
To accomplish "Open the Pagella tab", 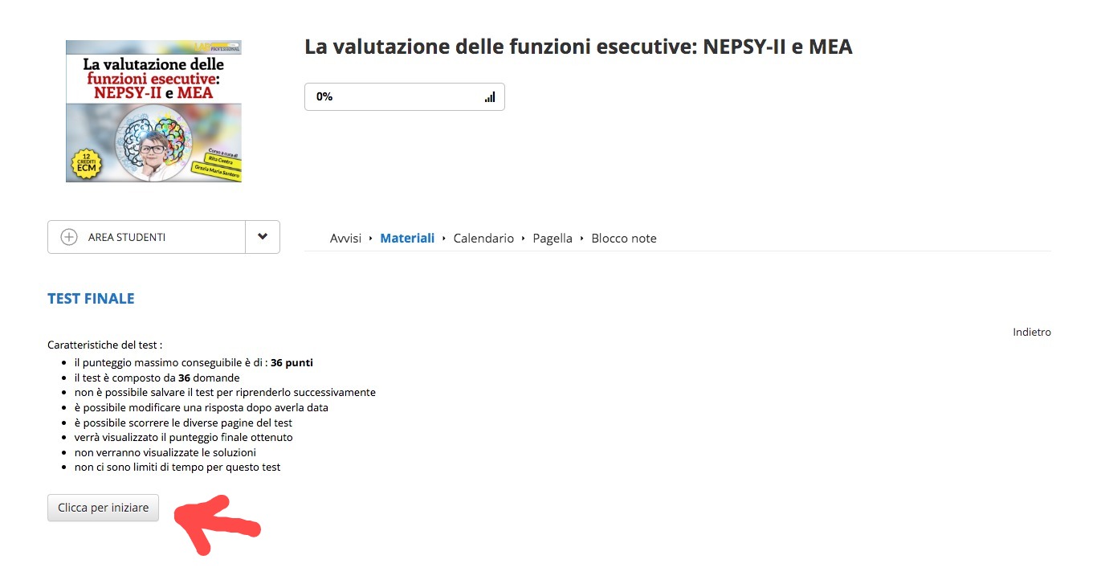I will [553, 239].
